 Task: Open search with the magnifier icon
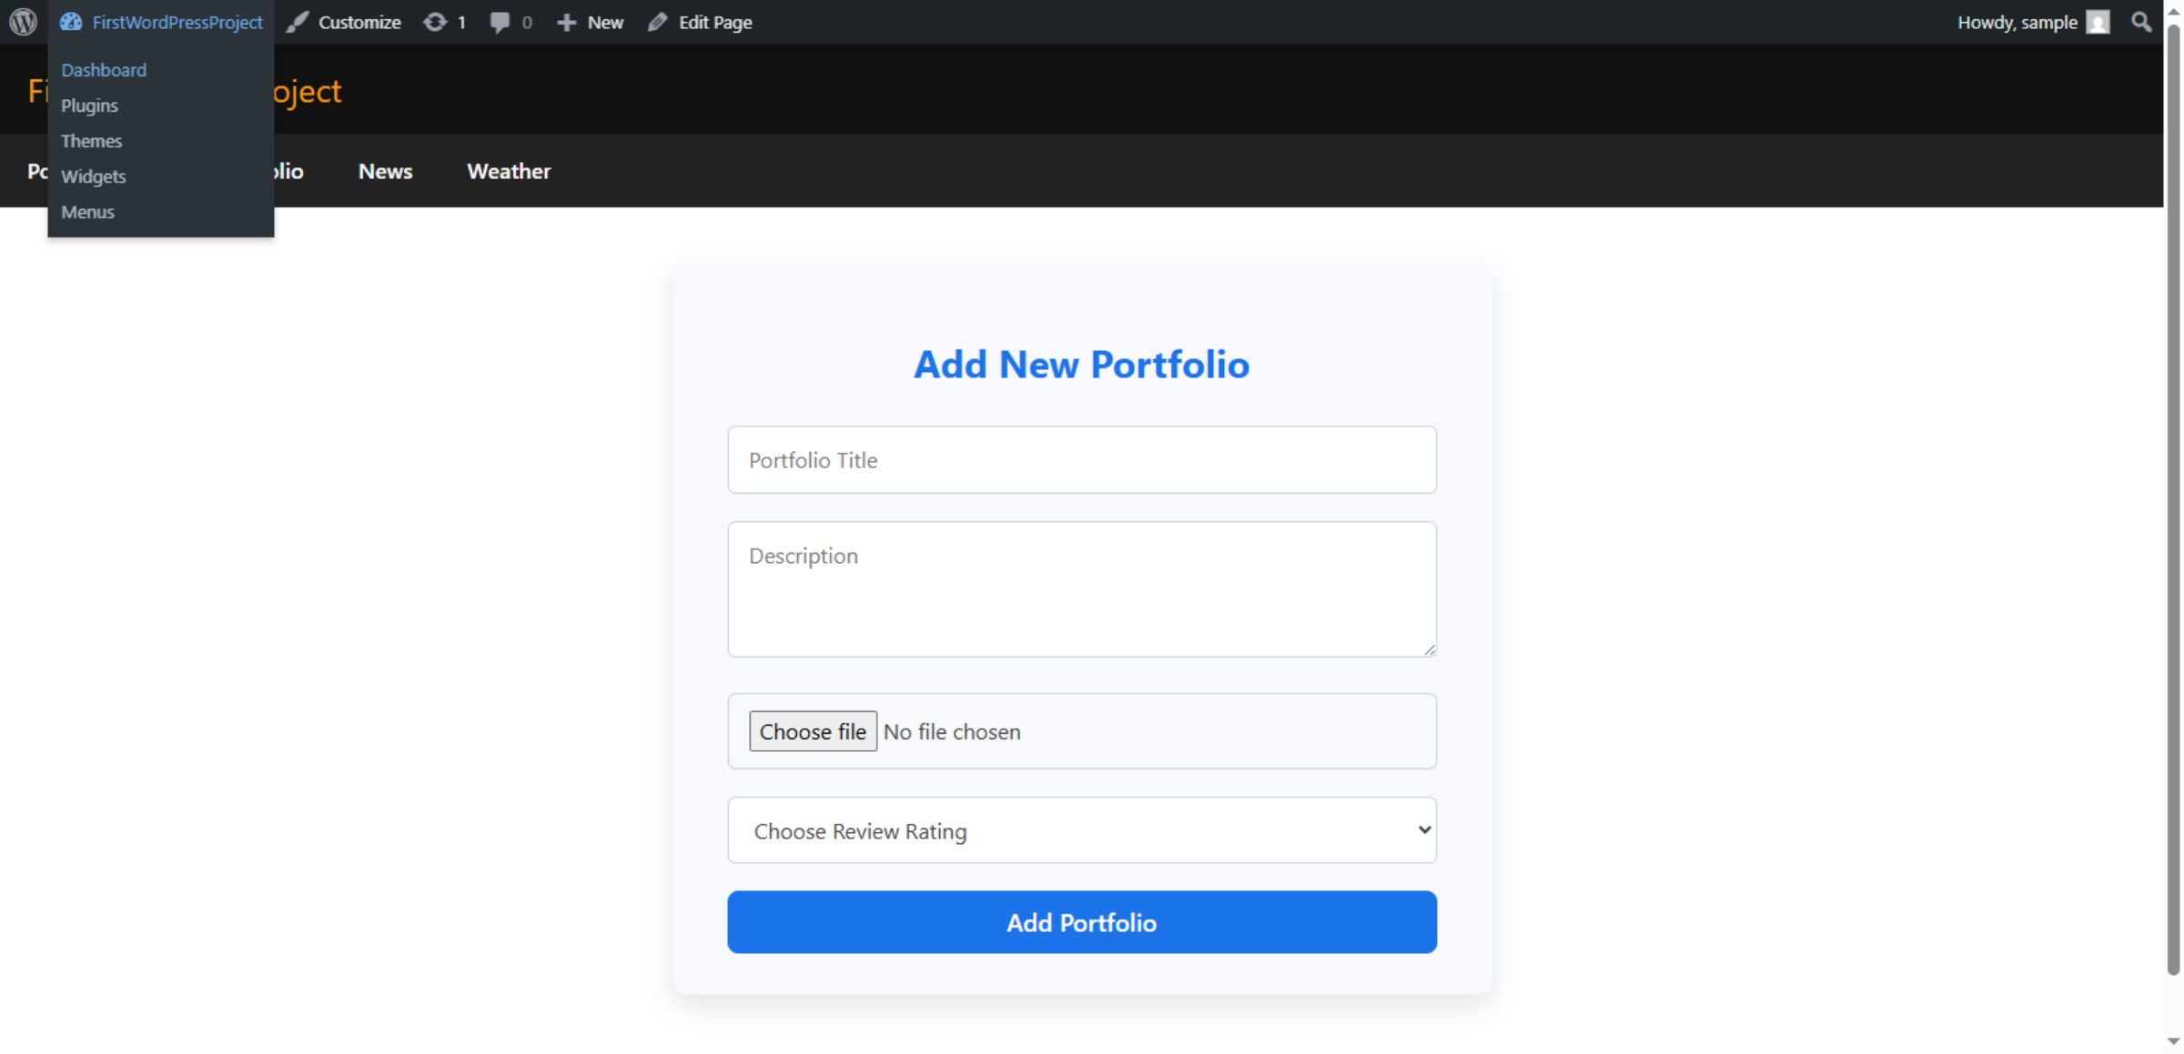click(2141, 22)
